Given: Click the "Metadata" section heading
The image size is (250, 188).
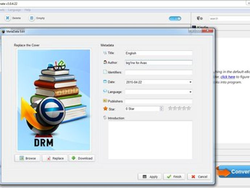Looking at the screenshot, I should tap(107, 45).
